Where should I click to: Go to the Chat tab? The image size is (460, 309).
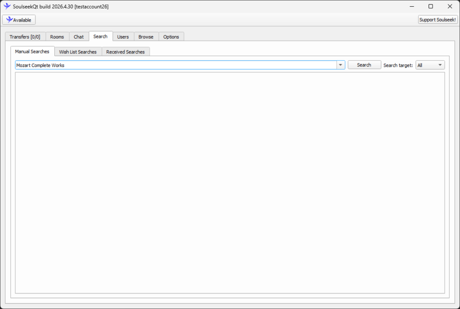(79, 37)
